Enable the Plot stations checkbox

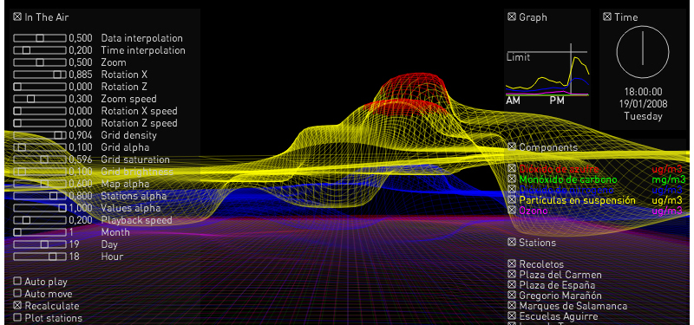(x=17, y=317)
